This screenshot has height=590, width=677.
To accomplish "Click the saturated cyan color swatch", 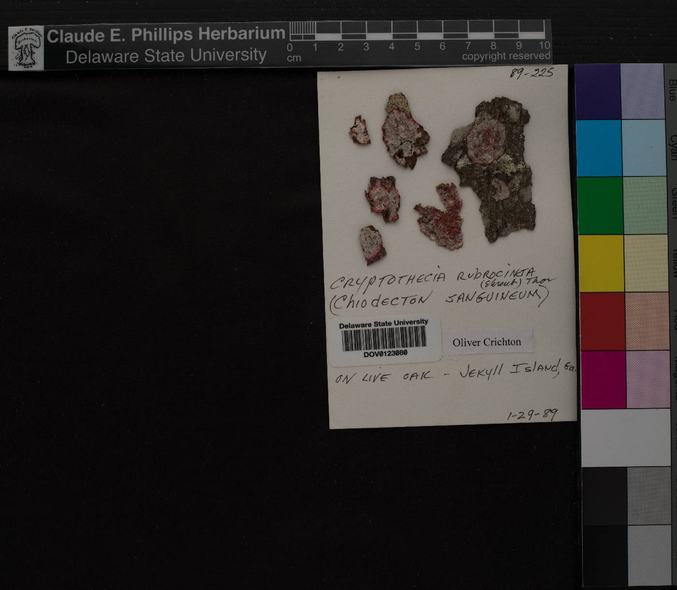I will pos(599,148).
